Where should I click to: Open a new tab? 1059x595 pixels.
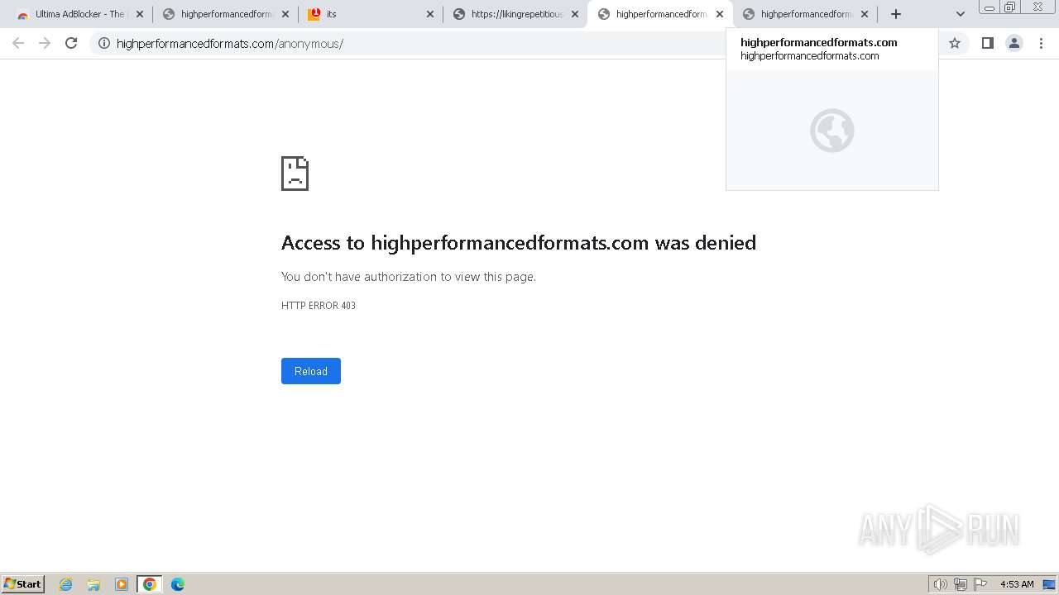(x=895, y=14)
